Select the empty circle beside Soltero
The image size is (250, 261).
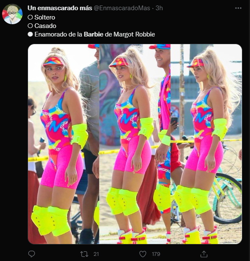30,17
